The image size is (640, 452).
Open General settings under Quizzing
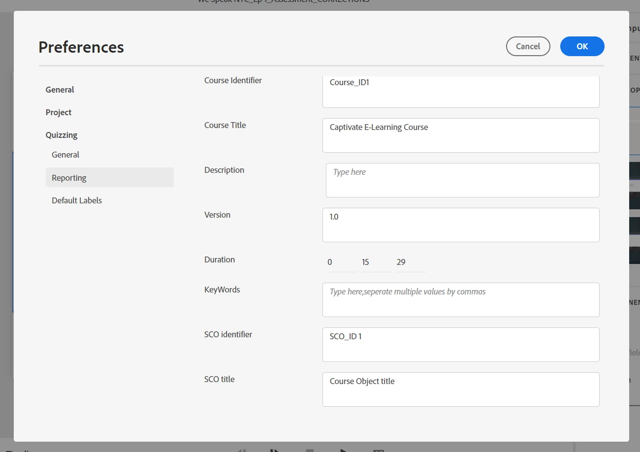tap(65, 155)
